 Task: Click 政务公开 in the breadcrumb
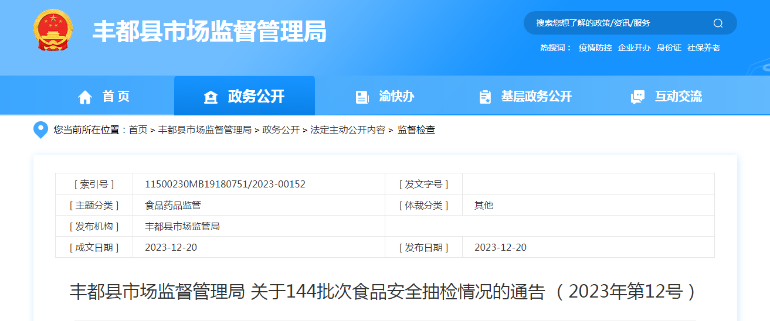tap(281, 129)
